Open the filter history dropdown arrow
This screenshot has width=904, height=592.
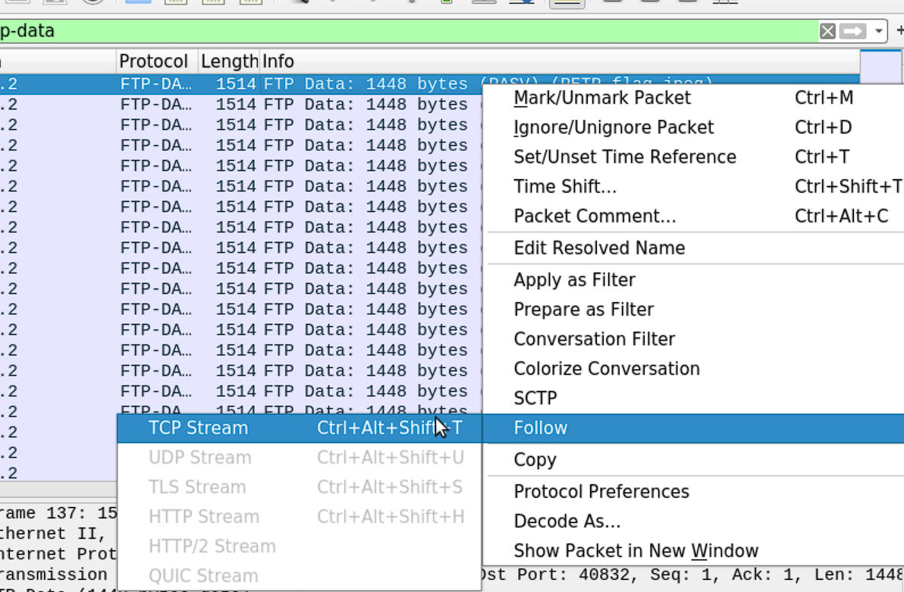click(x=878, y=31)
